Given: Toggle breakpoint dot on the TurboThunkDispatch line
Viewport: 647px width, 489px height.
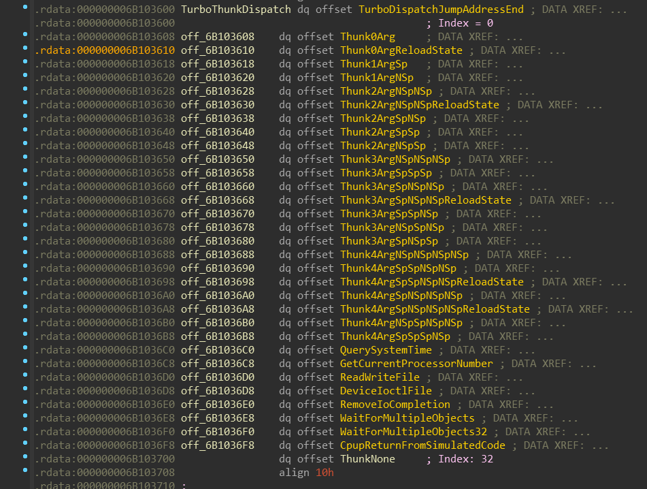Looking at the screenshot, I should pos(25,7).
